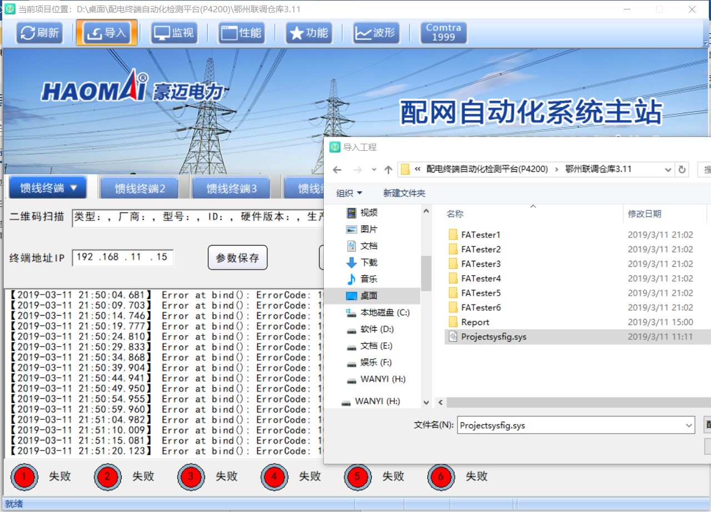Click red status indicator number 6
The height and width of the screenshot is (512, 711).
pos(441,476)
